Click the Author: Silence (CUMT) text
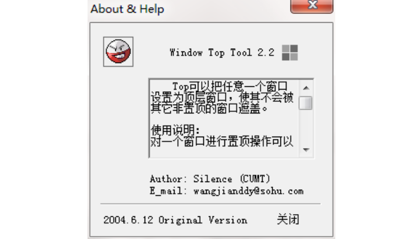 coord(210,179)
